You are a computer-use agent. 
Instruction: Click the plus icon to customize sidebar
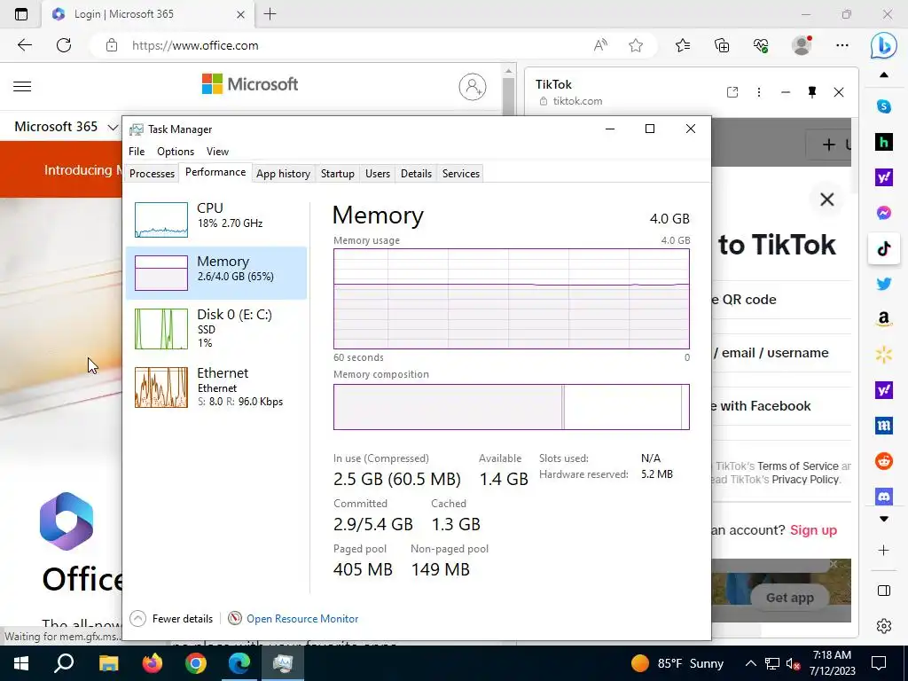click(884, 550)
